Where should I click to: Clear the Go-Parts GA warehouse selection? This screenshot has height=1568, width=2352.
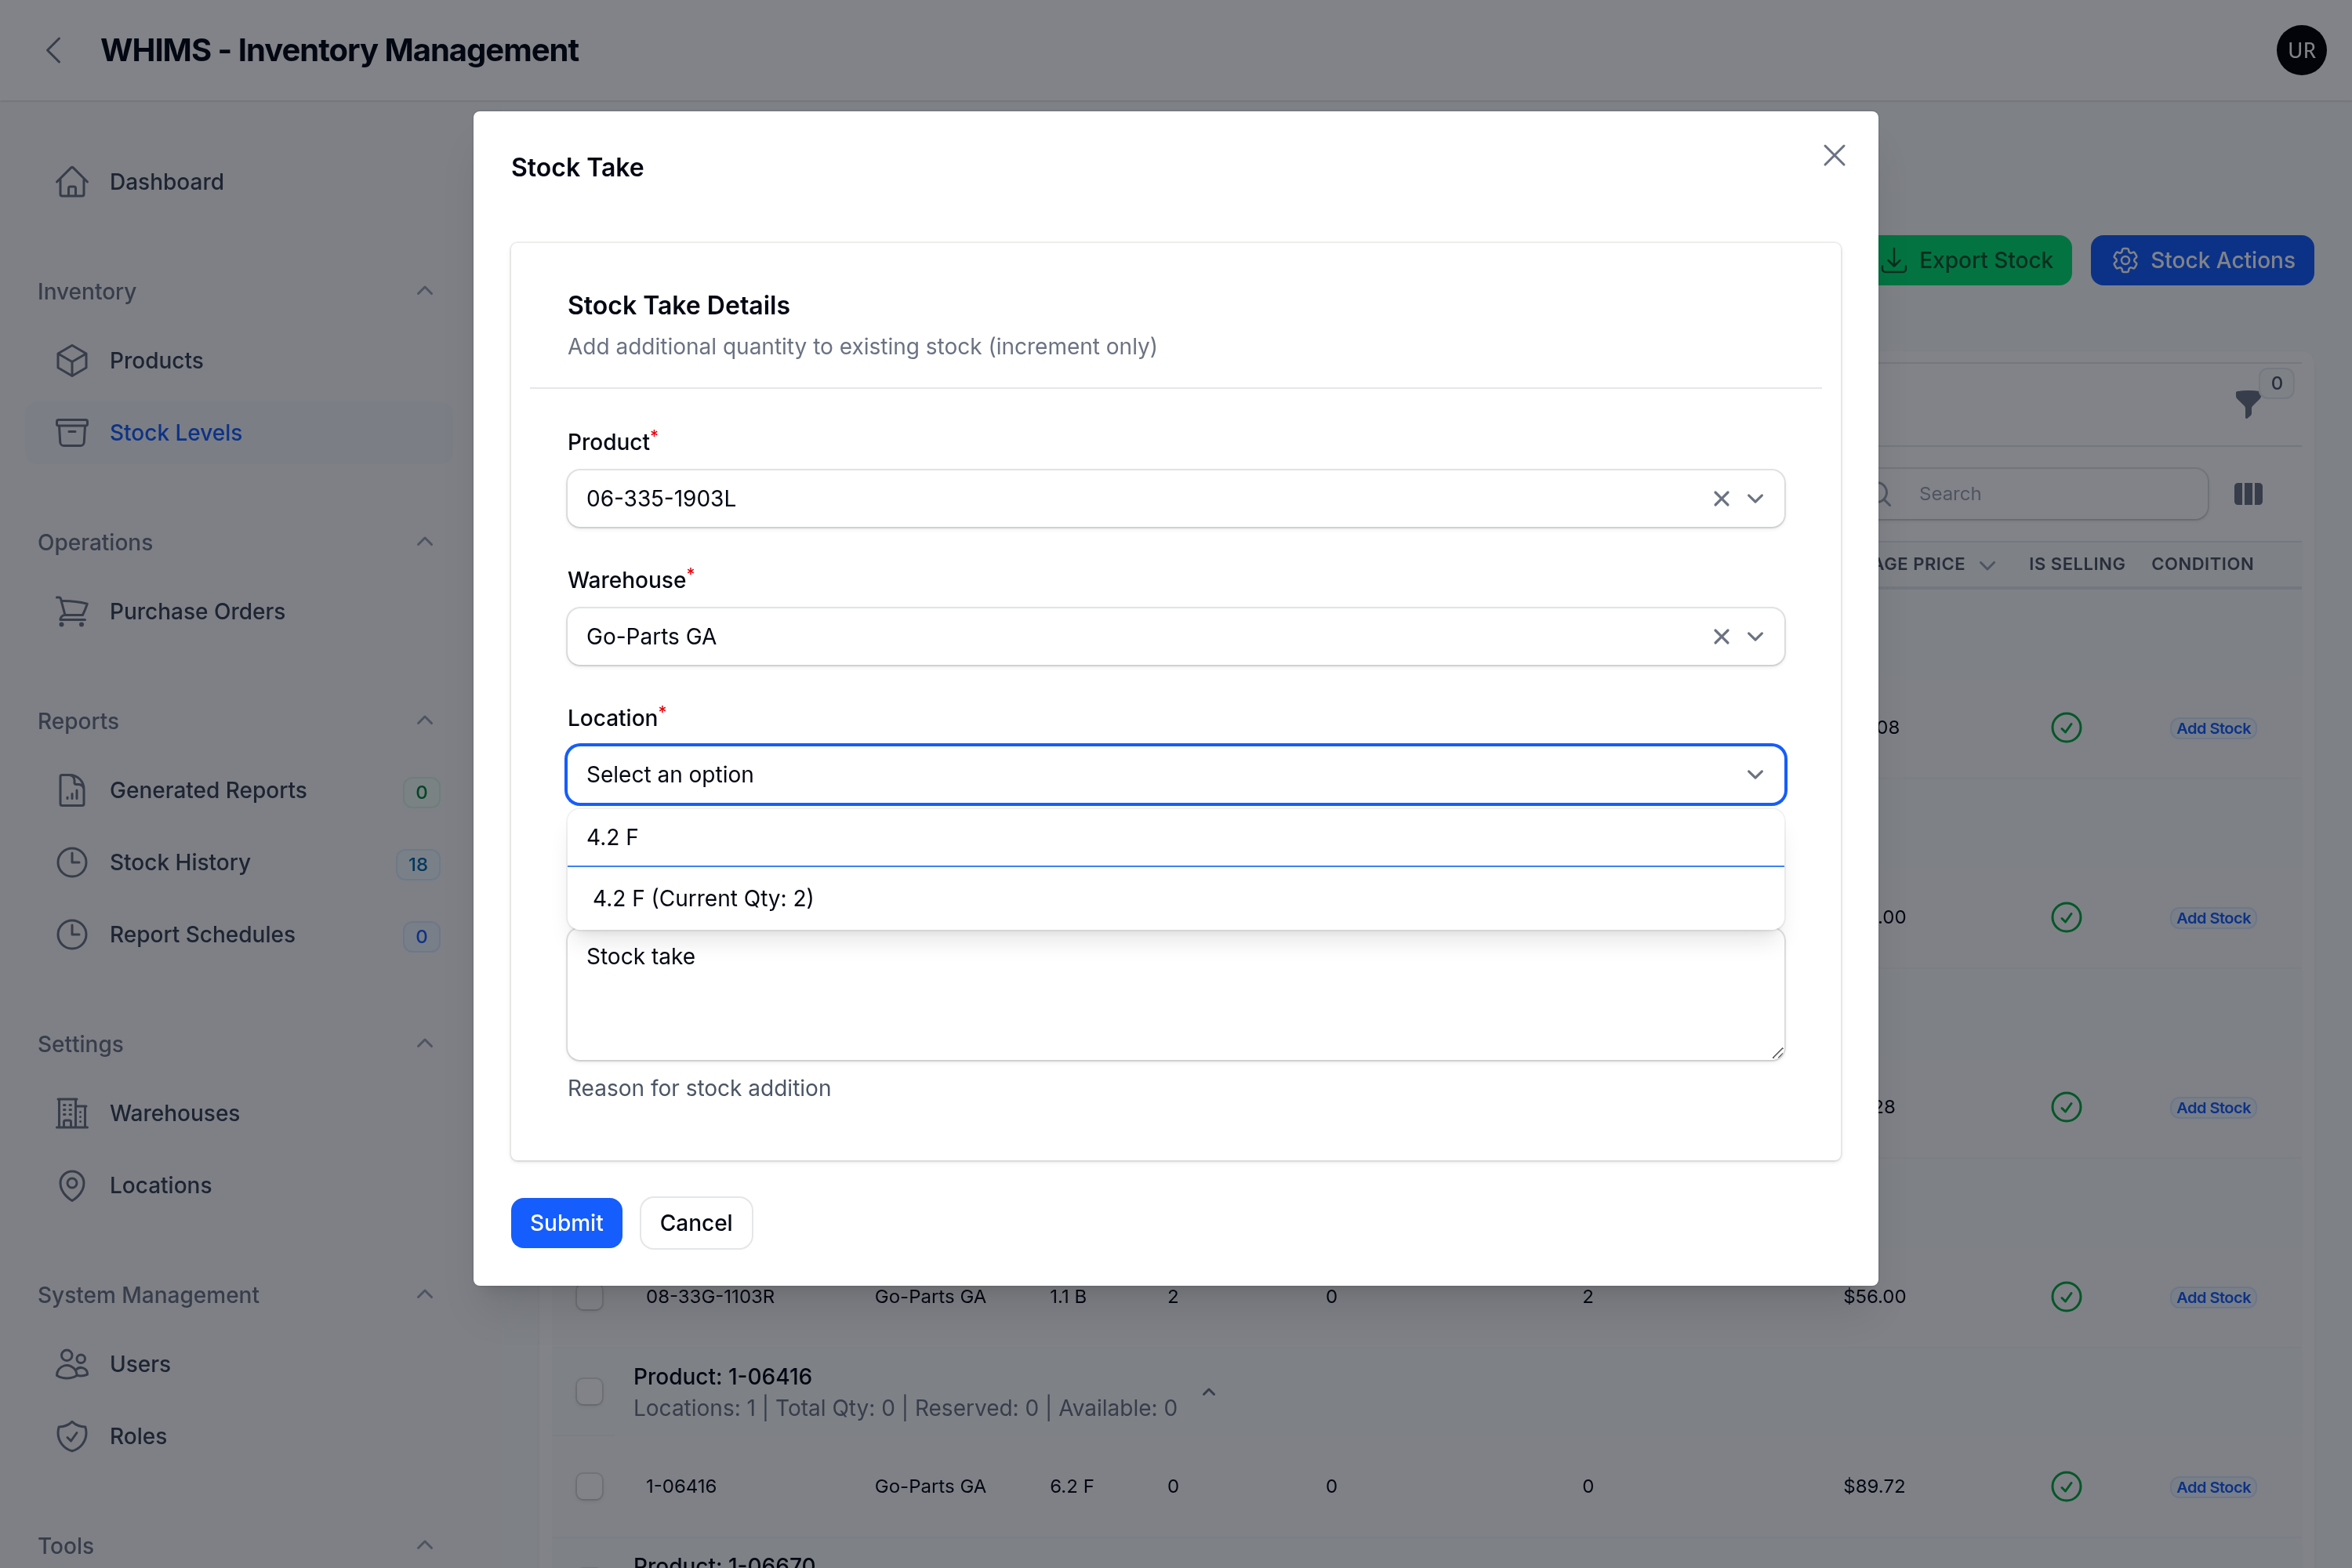click(x=1721, y=636)
